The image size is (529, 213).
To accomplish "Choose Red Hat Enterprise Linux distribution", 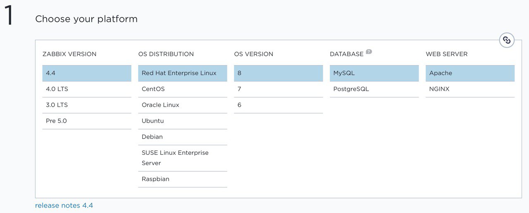I will pos(183,73).
